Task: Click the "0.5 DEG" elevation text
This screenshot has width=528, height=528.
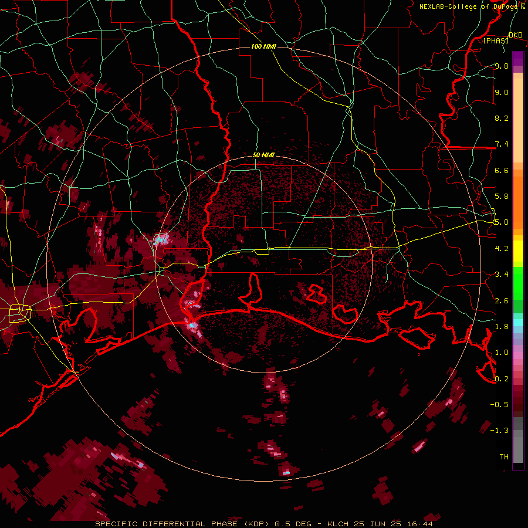Action: pos(293,524)
